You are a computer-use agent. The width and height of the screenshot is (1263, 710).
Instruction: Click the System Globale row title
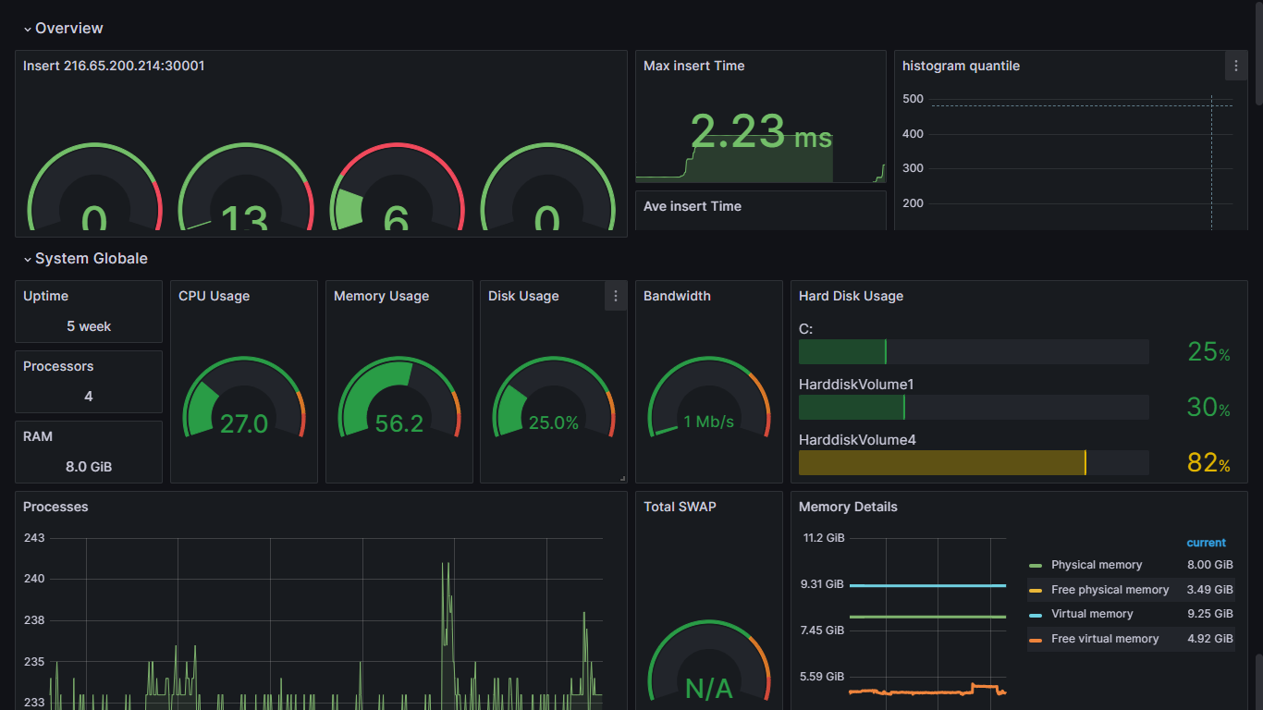click(92, 259)
